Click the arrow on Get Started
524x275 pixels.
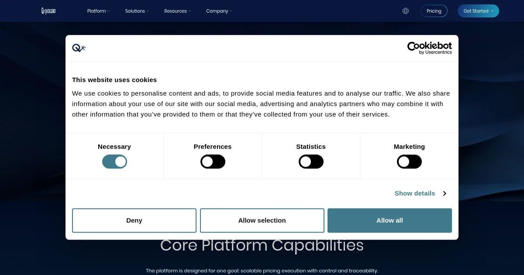(x=492, y=11)
